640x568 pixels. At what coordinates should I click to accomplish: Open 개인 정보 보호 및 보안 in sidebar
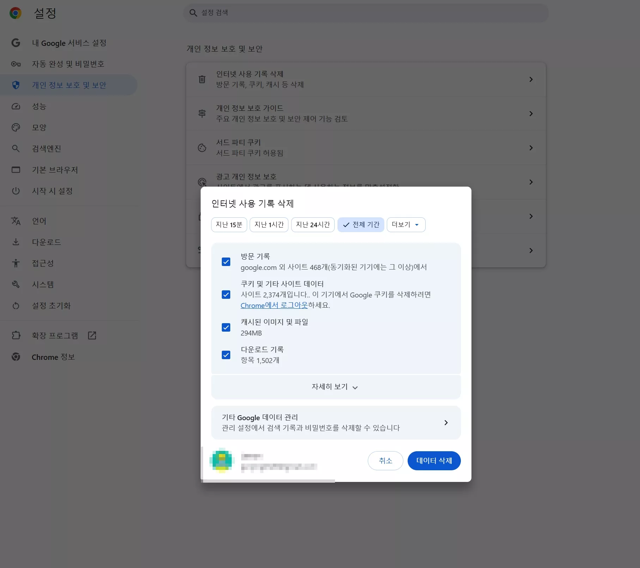pos(69,85)
